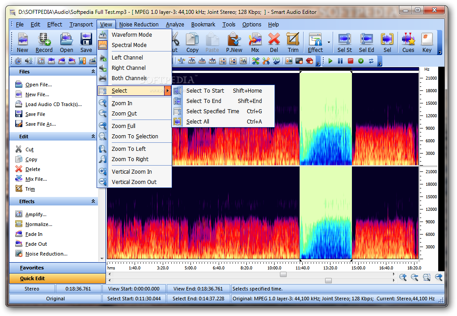This screenshot has width=457, height=316.
Task: Toggle loop playback in the transport bar
Action: tap(371, 61)
